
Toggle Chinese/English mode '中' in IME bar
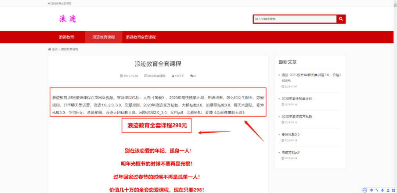[371, 190]
